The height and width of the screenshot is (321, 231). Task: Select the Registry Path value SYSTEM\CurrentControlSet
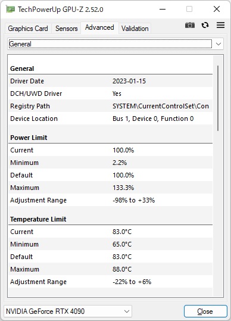click(161, 106)
